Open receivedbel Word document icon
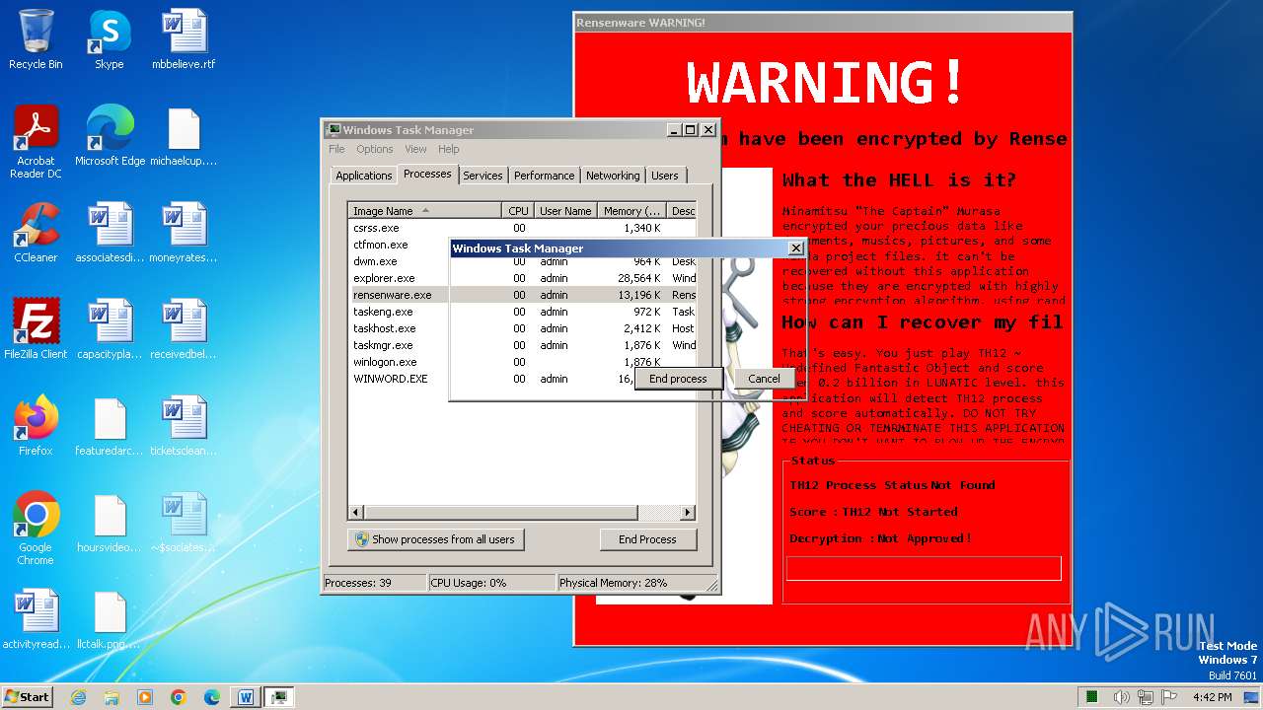 (x=184, y=329)
